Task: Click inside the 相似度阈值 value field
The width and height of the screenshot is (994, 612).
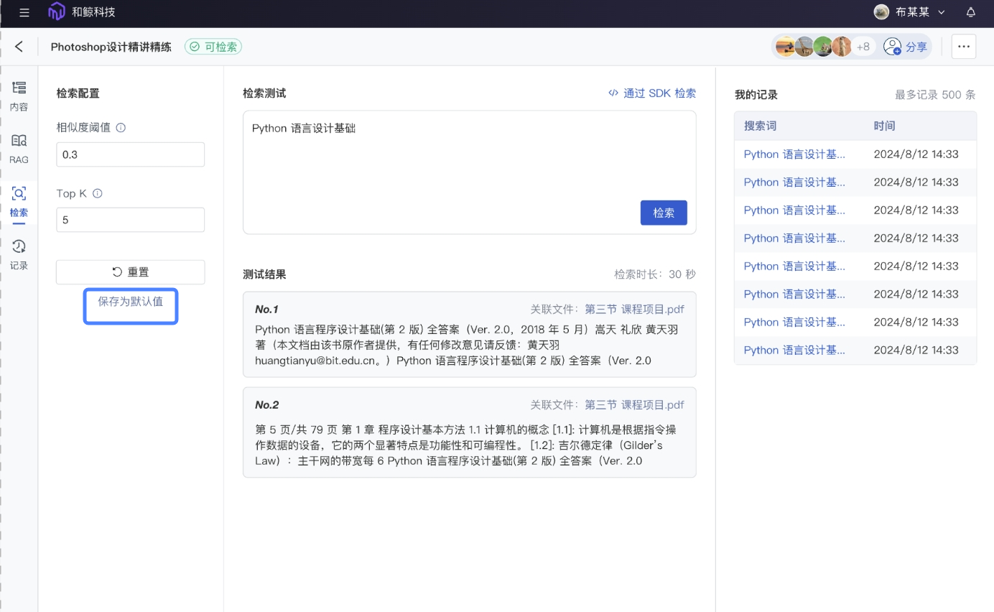Action: 130,154
